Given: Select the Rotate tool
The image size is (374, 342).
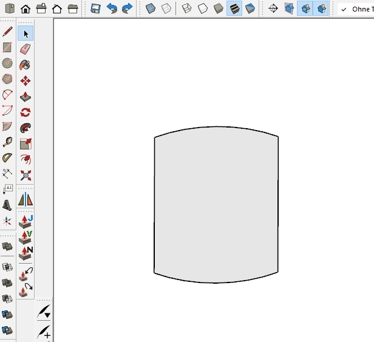Looking at the screenshot, I should tap(25, 112).
